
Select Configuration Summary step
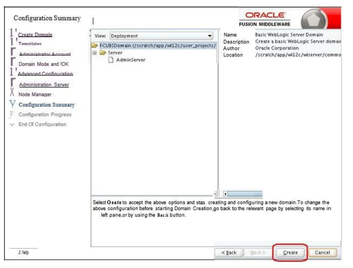point(47,105)
